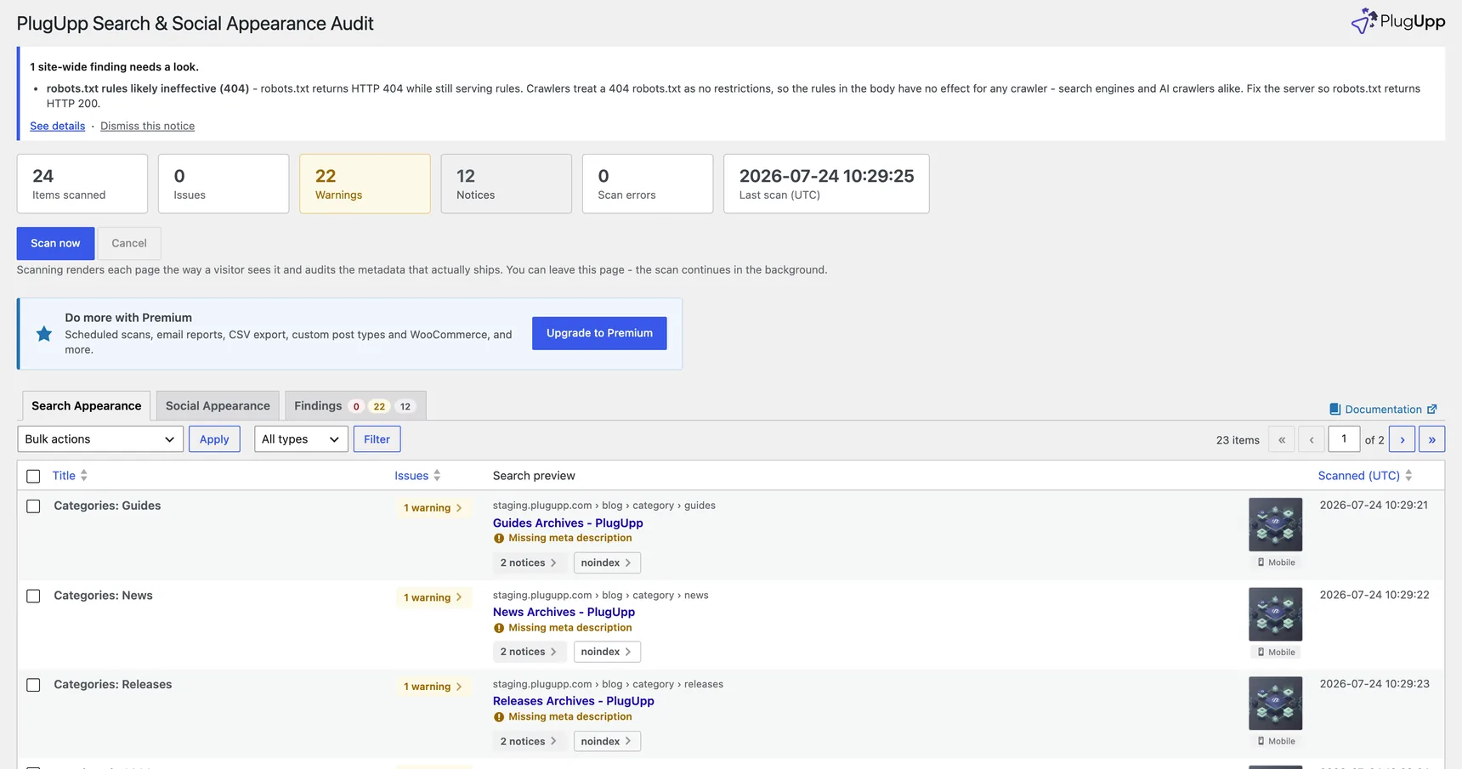The image size is (1462, 769).
Task: Click the Categories: News title
Action: [x=104, y=597]
